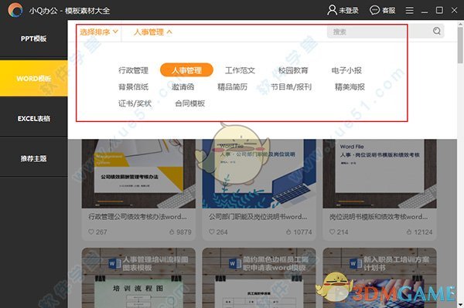Expand the 选择排序 sort dropdown
Viewport: 464px width, 308px height.
point(99,32)
